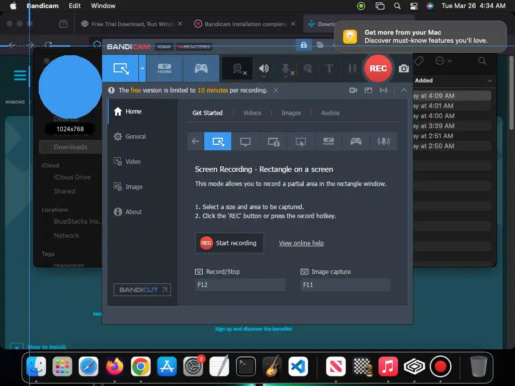
Task: Open the Free Trial Download browser tab
Action: pyautogui.click(x=132, y=24)
